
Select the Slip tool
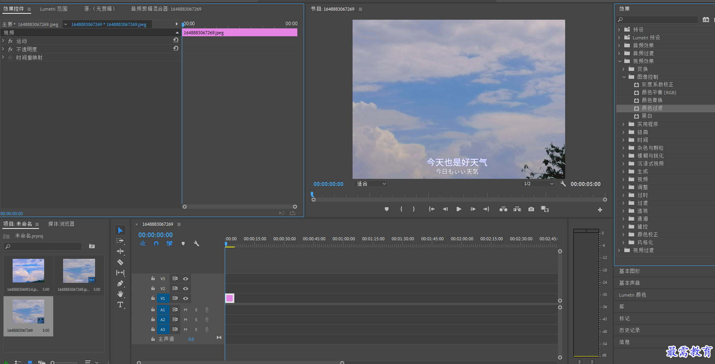(x=120, y=273)
